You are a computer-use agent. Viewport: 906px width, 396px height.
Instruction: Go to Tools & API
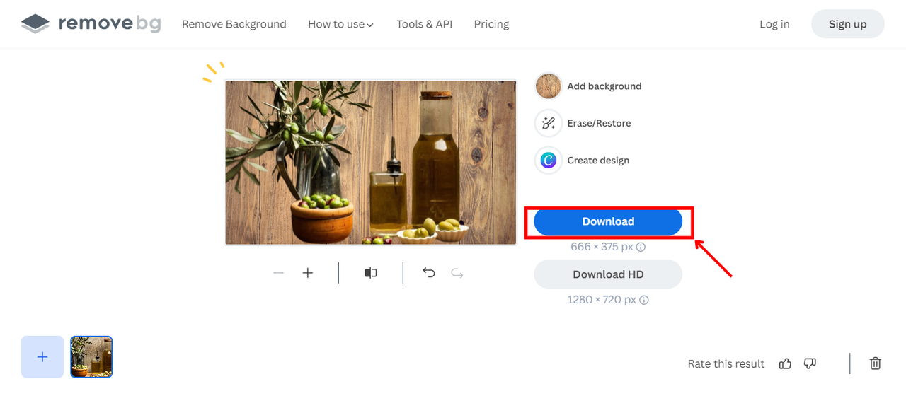[x=424, y=24]
